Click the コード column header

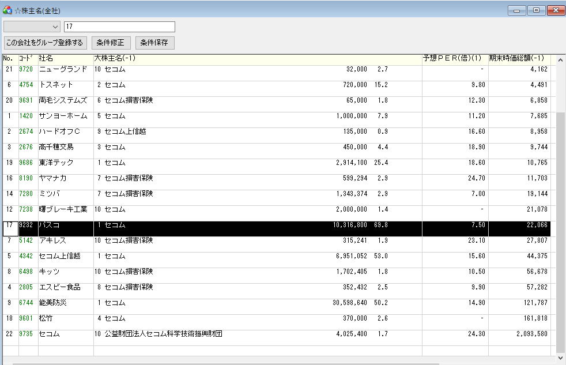tap(28, 59)
